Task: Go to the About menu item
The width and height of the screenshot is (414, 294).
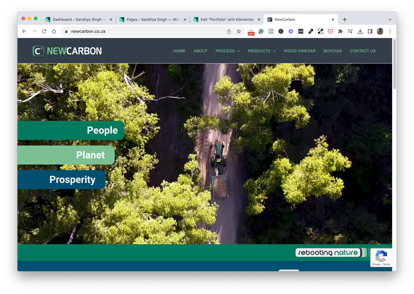Action: (200, 51)
